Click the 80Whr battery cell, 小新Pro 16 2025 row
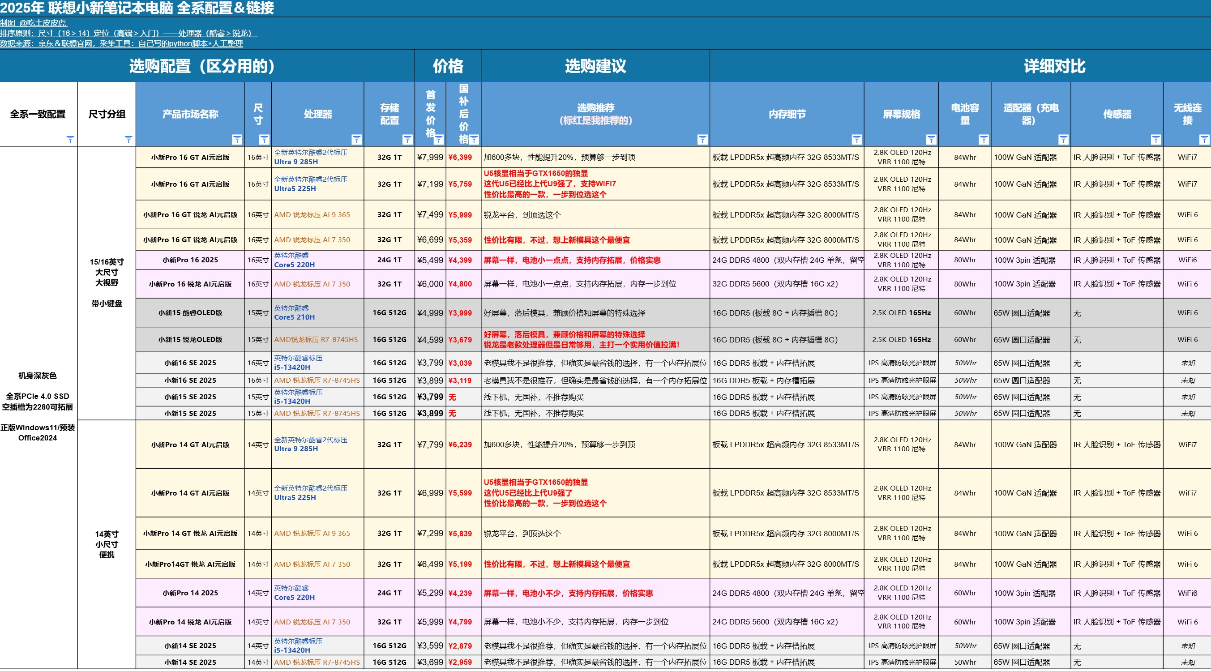This screenshot has width=1211, height=671. click(965, 260)
